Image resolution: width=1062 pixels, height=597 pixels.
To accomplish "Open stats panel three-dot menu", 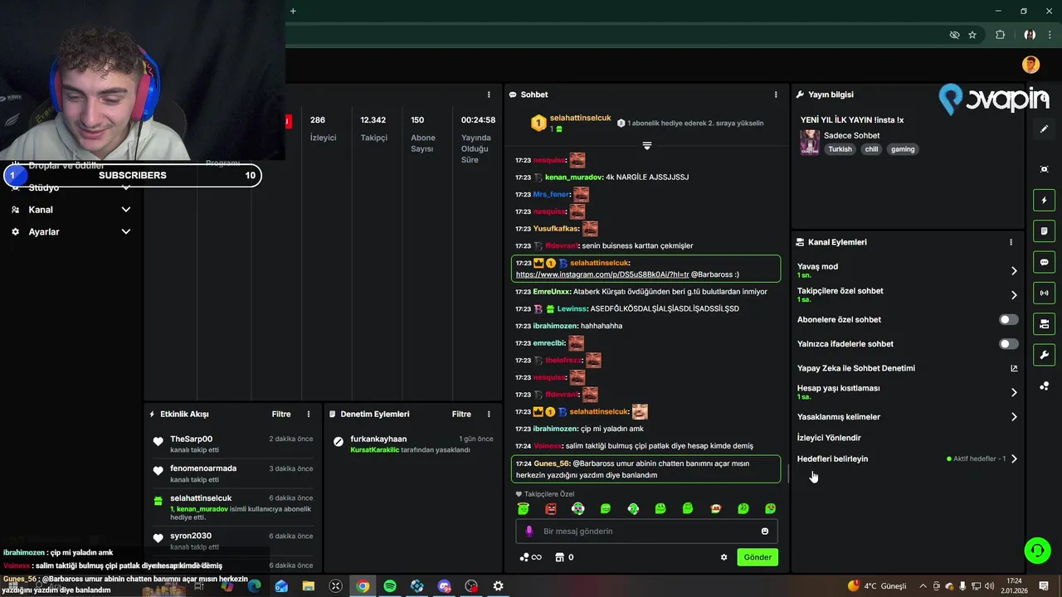I will (x=489, y=95).
